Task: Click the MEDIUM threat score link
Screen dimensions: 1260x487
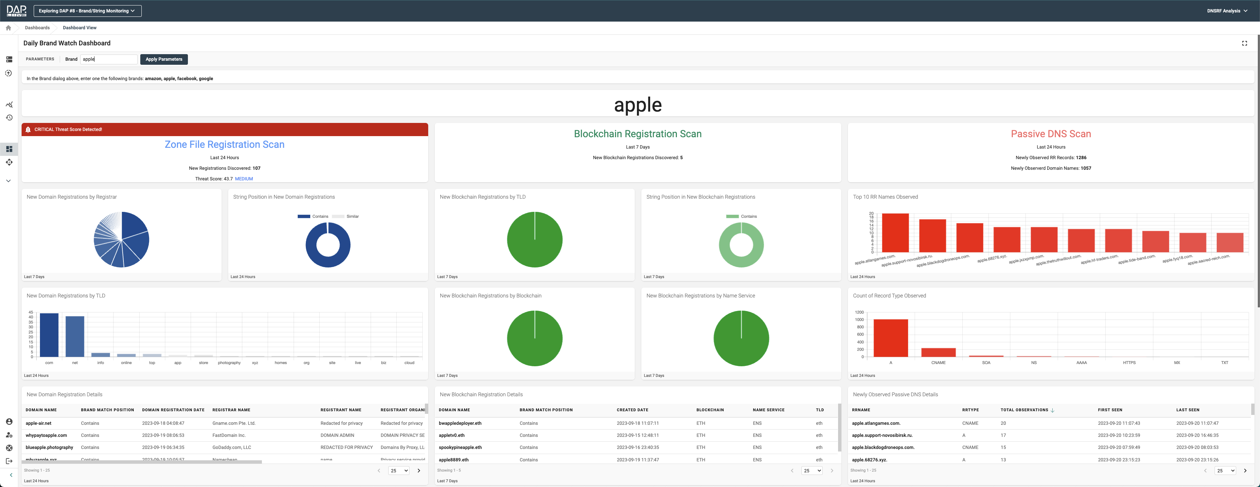Action: tap(244, 179)
